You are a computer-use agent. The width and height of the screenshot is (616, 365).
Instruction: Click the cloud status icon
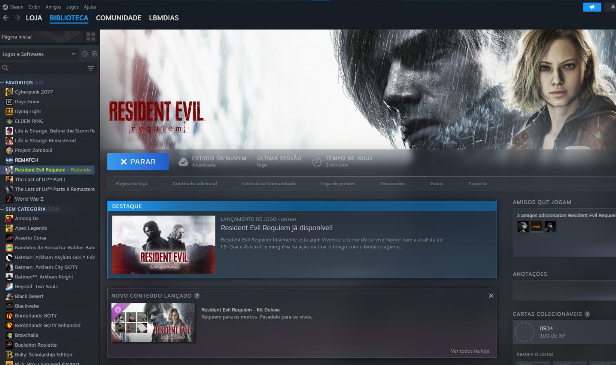click(x=183, y=162)
